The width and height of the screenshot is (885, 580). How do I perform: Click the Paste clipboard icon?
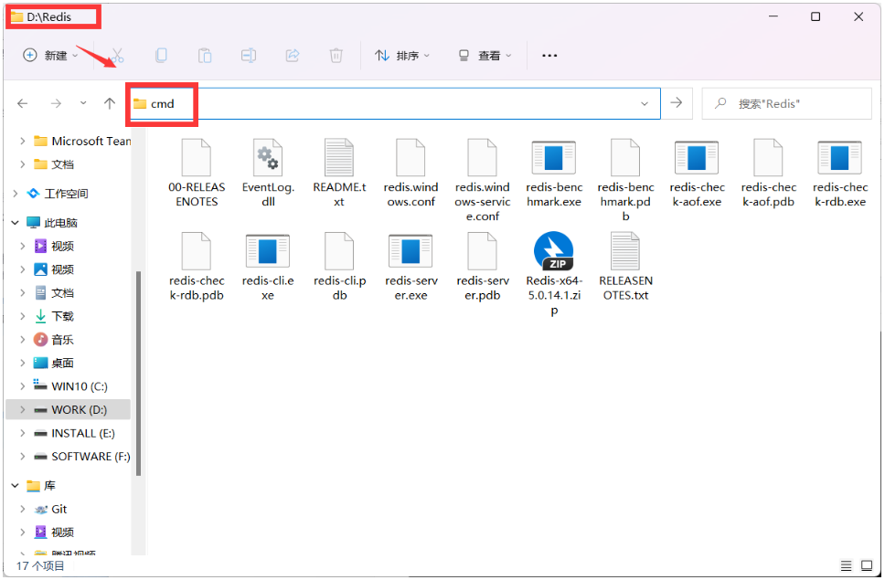[x=205, y=56]
